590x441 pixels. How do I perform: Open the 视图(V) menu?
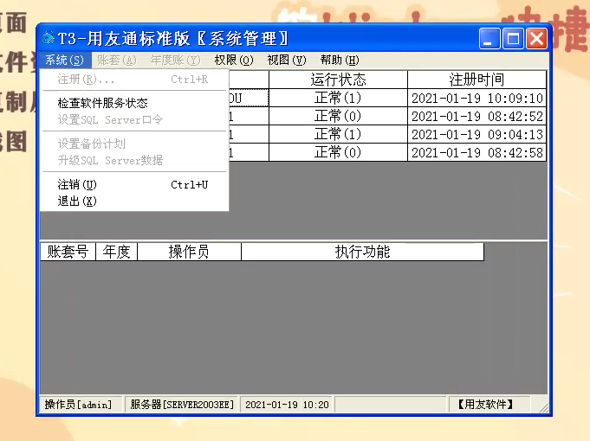[287, 61]
